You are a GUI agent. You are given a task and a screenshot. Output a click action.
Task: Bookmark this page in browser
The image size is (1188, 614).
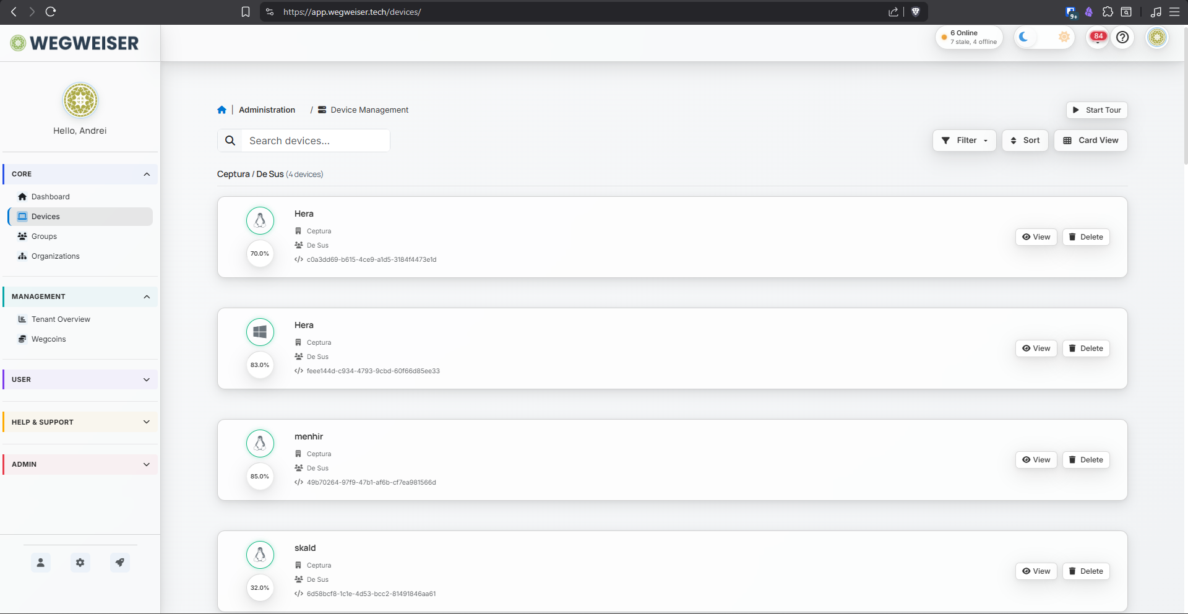tap(246, 12)
